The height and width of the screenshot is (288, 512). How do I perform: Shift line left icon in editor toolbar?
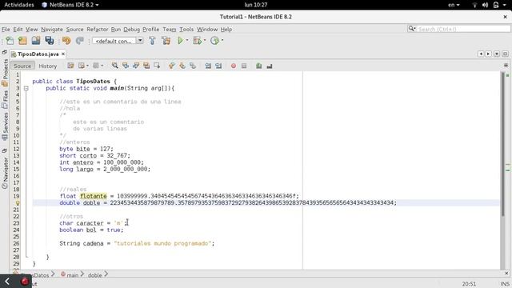coord(208,66)
